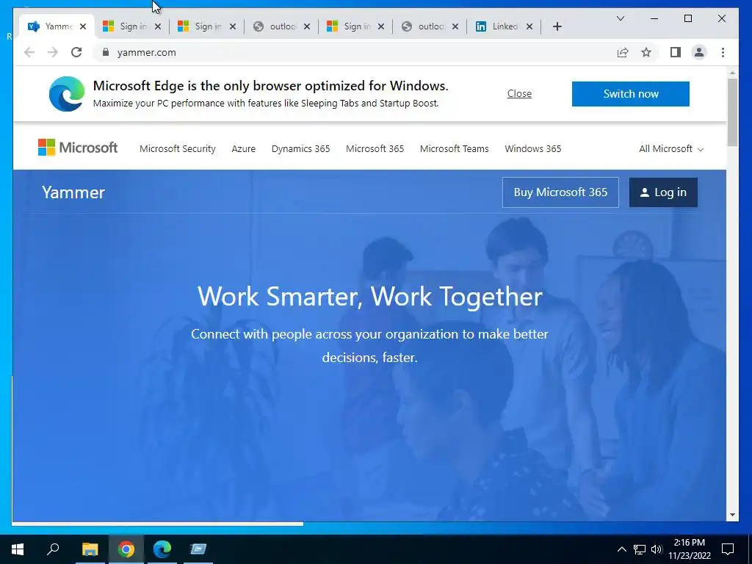Close the first Sign in tab

coord(158,26)
